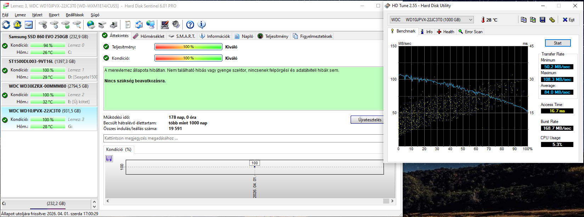584x217 pixels.
Task: Click the refresh S.M.A.R.T. data toolbar icon
Action: click(6, 24)
